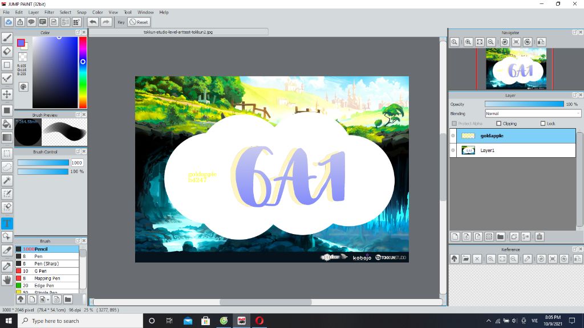
Task: Undock the Color panel with float icon
Action: pos(78,32)
